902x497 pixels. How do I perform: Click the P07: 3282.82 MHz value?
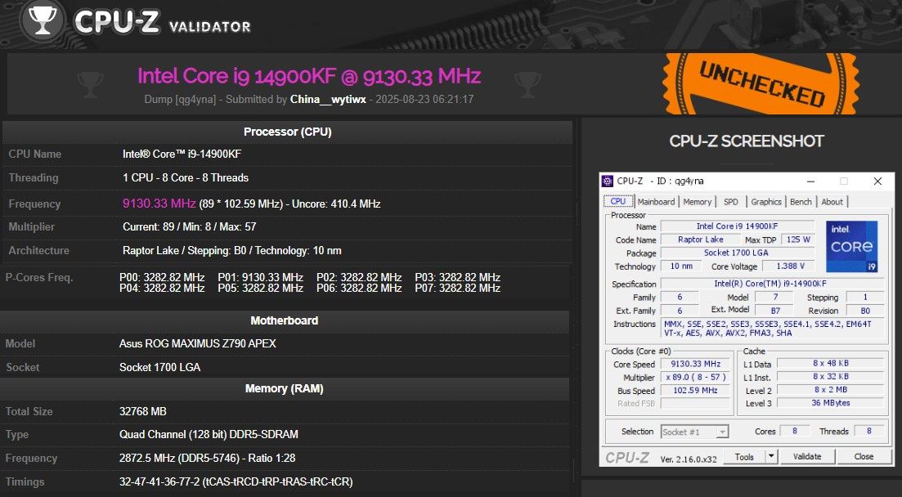(x=457, y=289)
